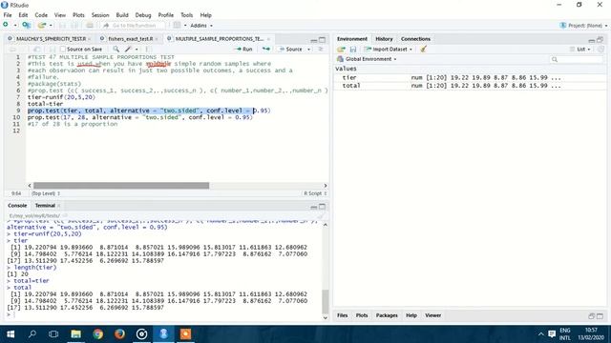
Task: Click the clear workspace broom icon
Action: point(424,49)
